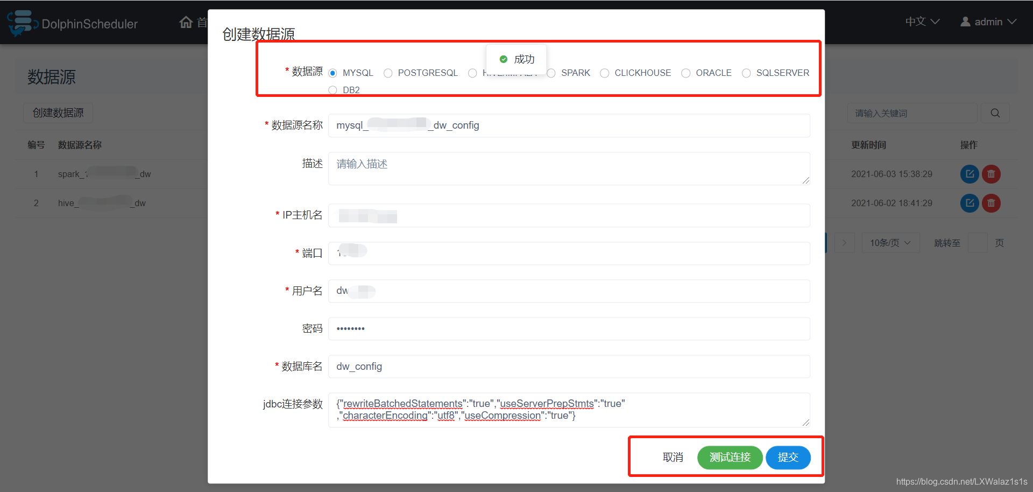1033x492 pixels.
Task: Select the SQLSERVER datasource type
Action: [746, 73]
